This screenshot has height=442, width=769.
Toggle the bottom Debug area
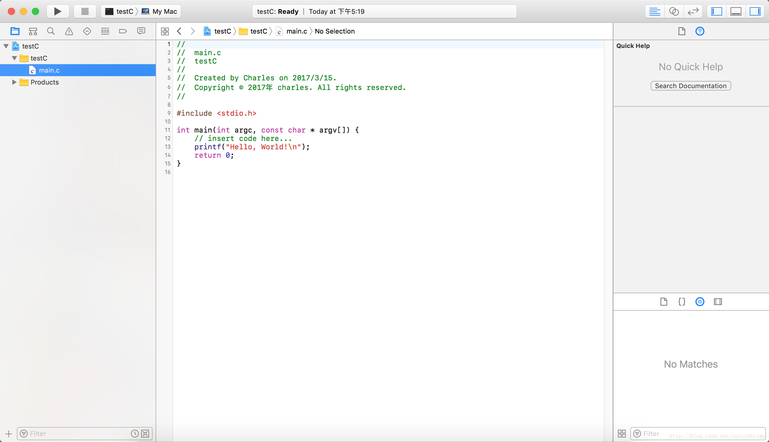[736, 11]
